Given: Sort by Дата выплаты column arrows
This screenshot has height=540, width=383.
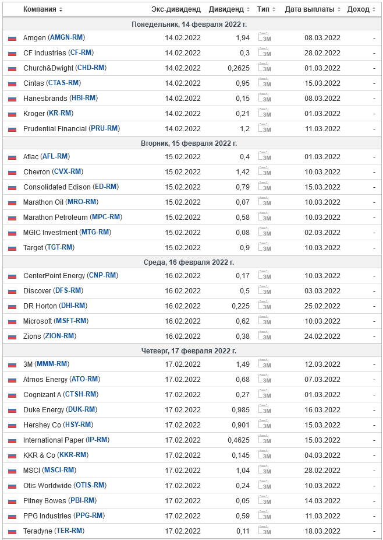Looking at the screenshot, I should [339, 9].
